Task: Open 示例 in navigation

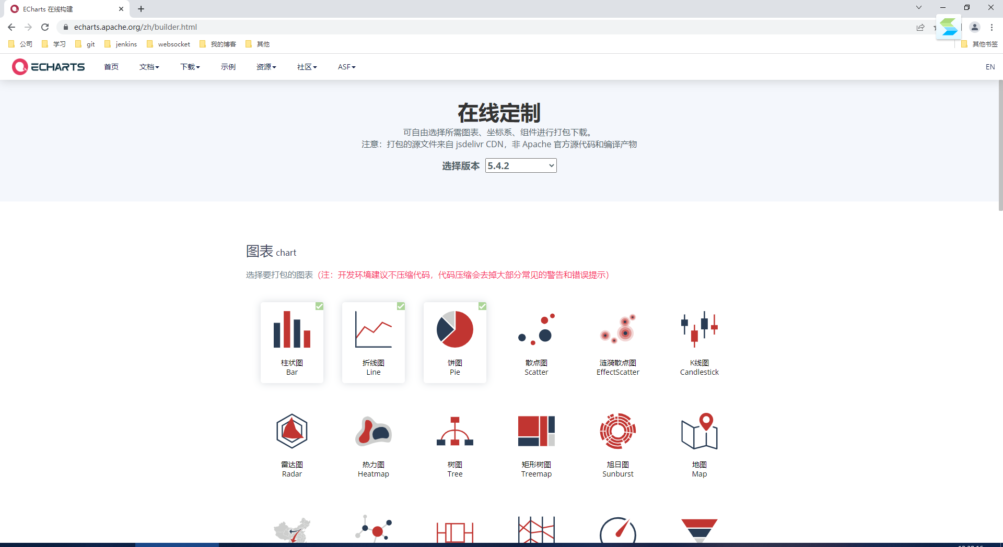Action: pyautogui.click(x=228, y=67)
